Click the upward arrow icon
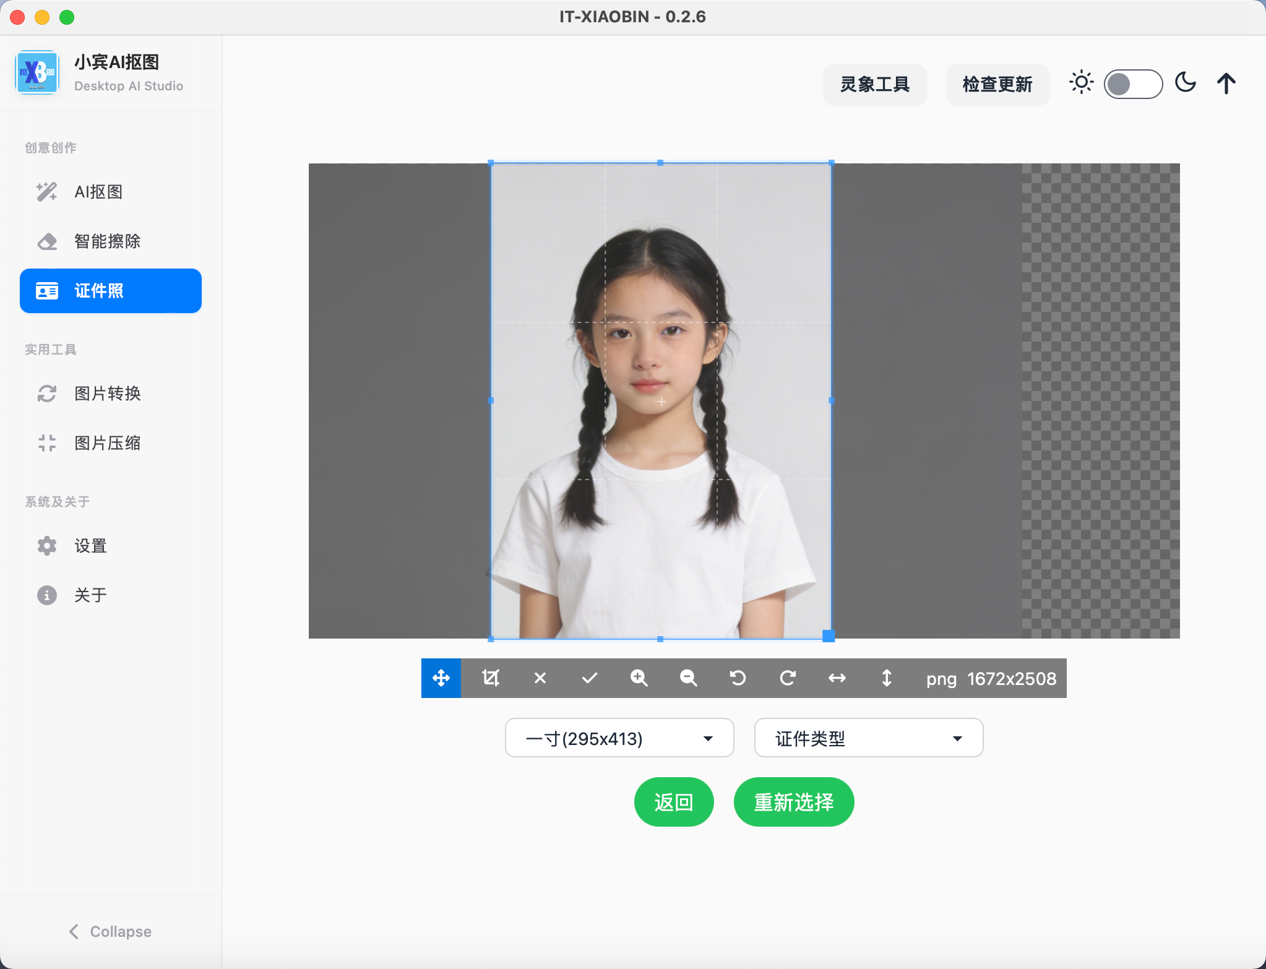Viewport: 1266px width, 969px height. (1226, 84)
